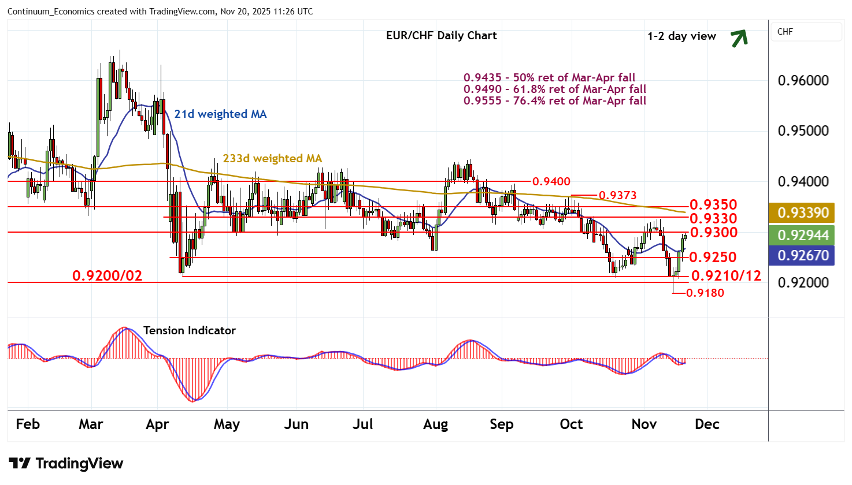The image size is (852, 485).
Task: Click the Dec marker on time axis
Action: tap(707, 424)
